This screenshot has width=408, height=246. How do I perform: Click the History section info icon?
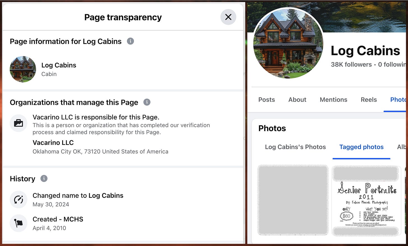pyautogui.click(x=44, y=178)
